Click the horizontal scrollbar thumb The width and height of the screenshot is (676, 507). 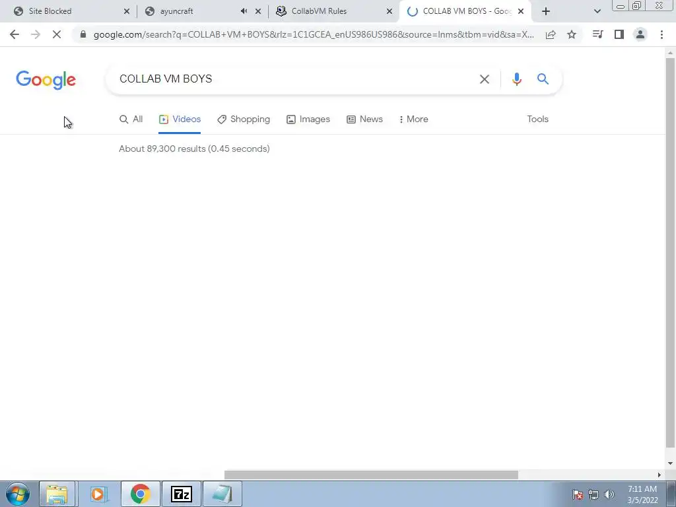[x=371, y=475]
